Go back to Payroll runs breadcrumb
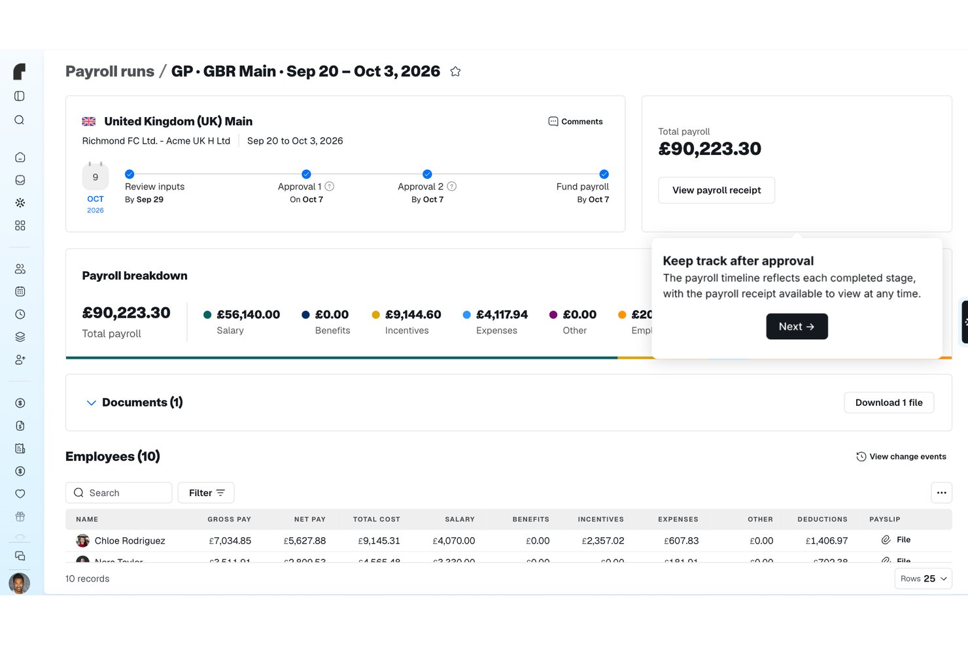 pyautogui.click(x=110, y=71)
